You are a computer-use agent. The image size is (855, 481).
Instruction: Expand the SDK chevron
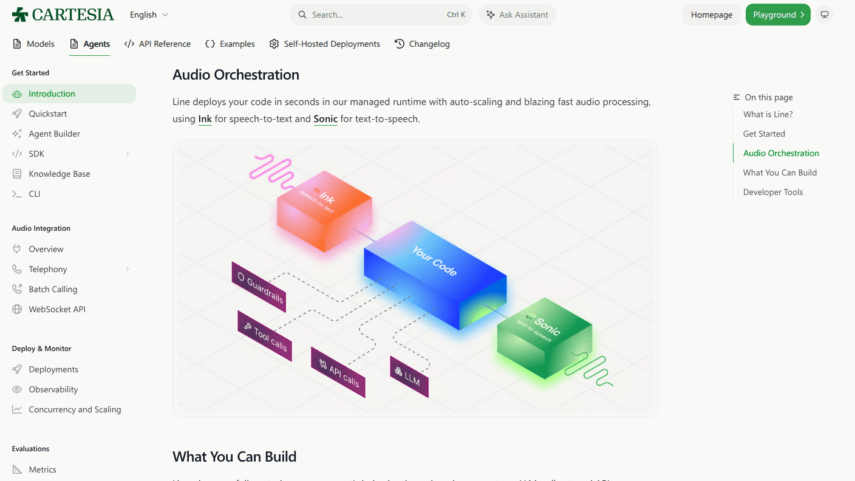tap(128, 154)
